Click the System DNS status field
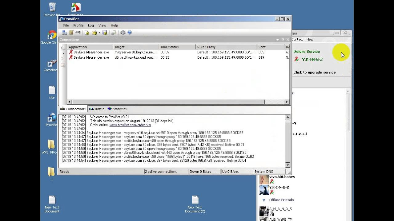394x221 pixels. [x=269, y=172]
